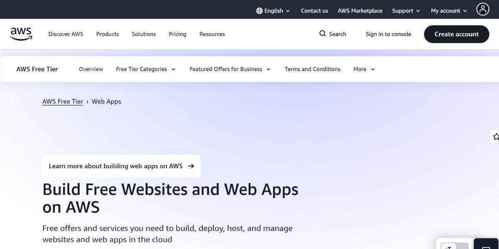Viewport: 499px width, 249px height.
Task: Click Sign in to console
Action: click(x=388, y=34)
